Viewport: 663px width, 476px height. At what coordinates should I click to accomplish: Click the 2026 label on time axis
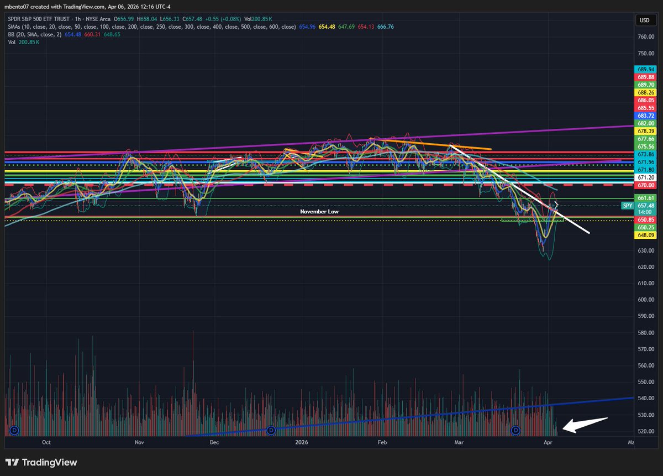click(302, 442)
